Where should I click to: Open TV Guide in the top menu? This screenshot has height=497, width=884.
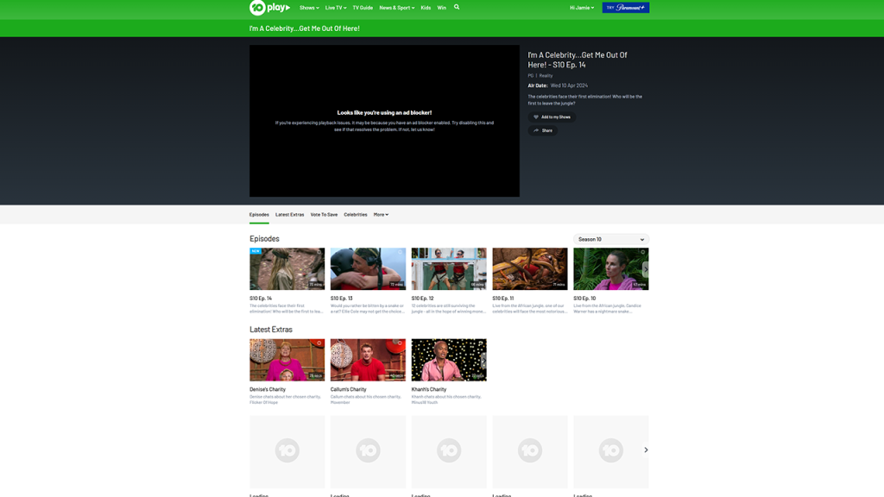pyautogui.click(x=363, y=8)
